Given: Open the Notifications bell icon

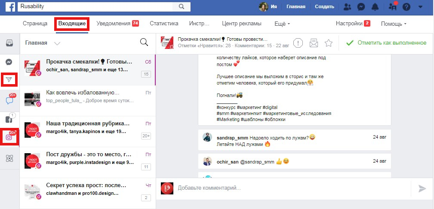Looking at the screenshot, I should (x=375, y=7).
